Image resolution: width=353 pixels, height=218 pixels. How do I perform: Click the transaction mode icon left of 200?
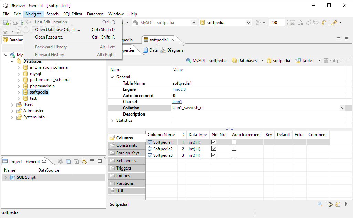point(258,22)
